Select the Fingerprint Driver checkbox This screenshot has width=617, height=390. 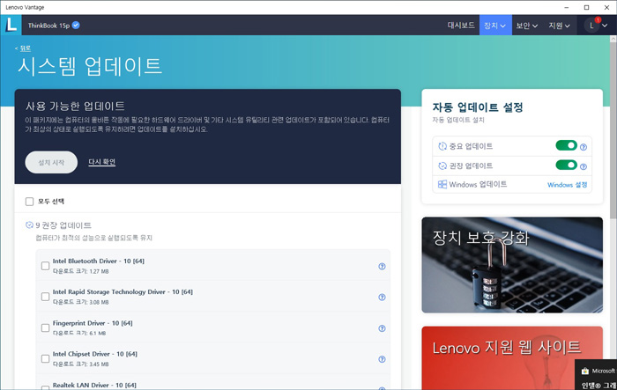click(x=45, y=327)
